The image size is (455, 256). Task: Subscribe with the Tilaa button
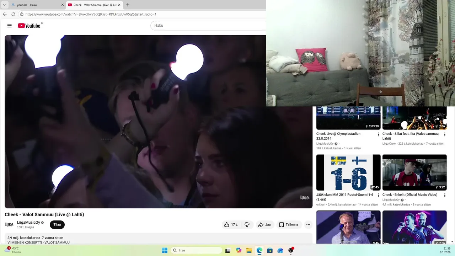tap(57, 225)
